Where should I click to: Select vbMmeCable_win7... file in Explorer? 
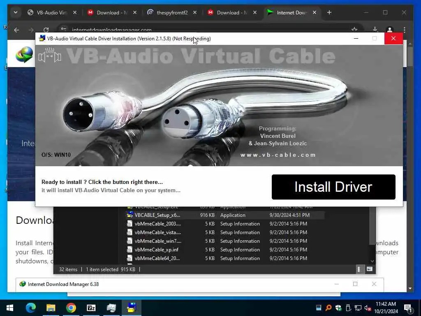(158, 241)
